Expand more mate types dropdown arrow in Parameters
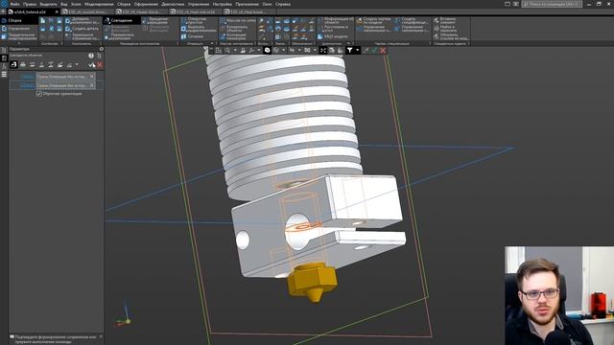 [77, 64]
